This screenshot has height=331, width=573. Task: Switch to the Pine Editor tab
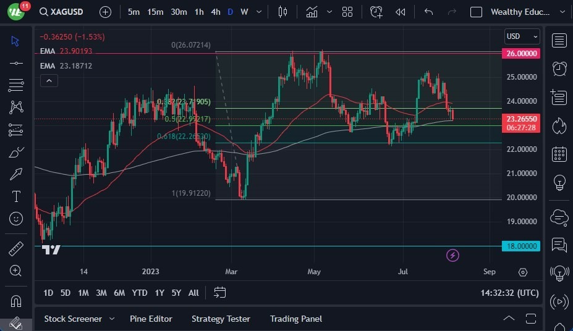(151, 319)
